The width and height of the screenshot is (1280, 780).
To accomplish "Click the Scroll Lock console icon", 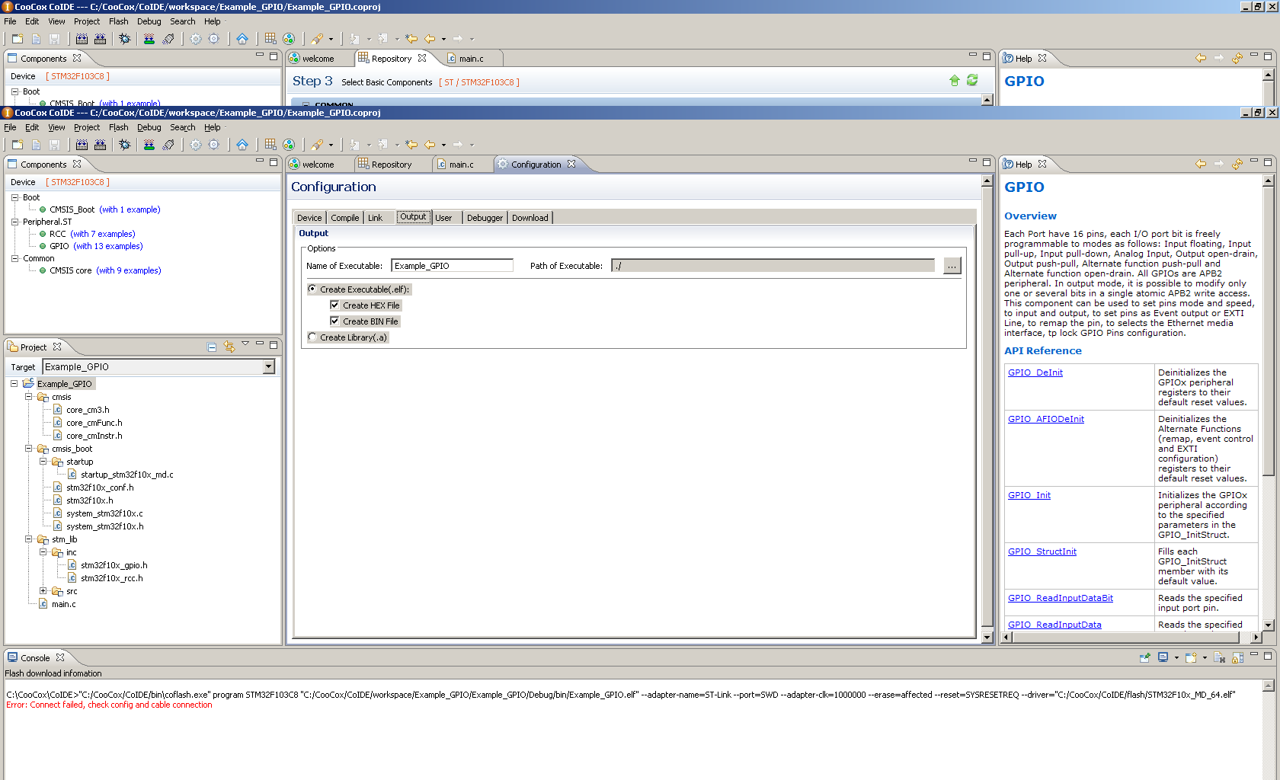I will pyautogui.click(x=1237, y=657).
